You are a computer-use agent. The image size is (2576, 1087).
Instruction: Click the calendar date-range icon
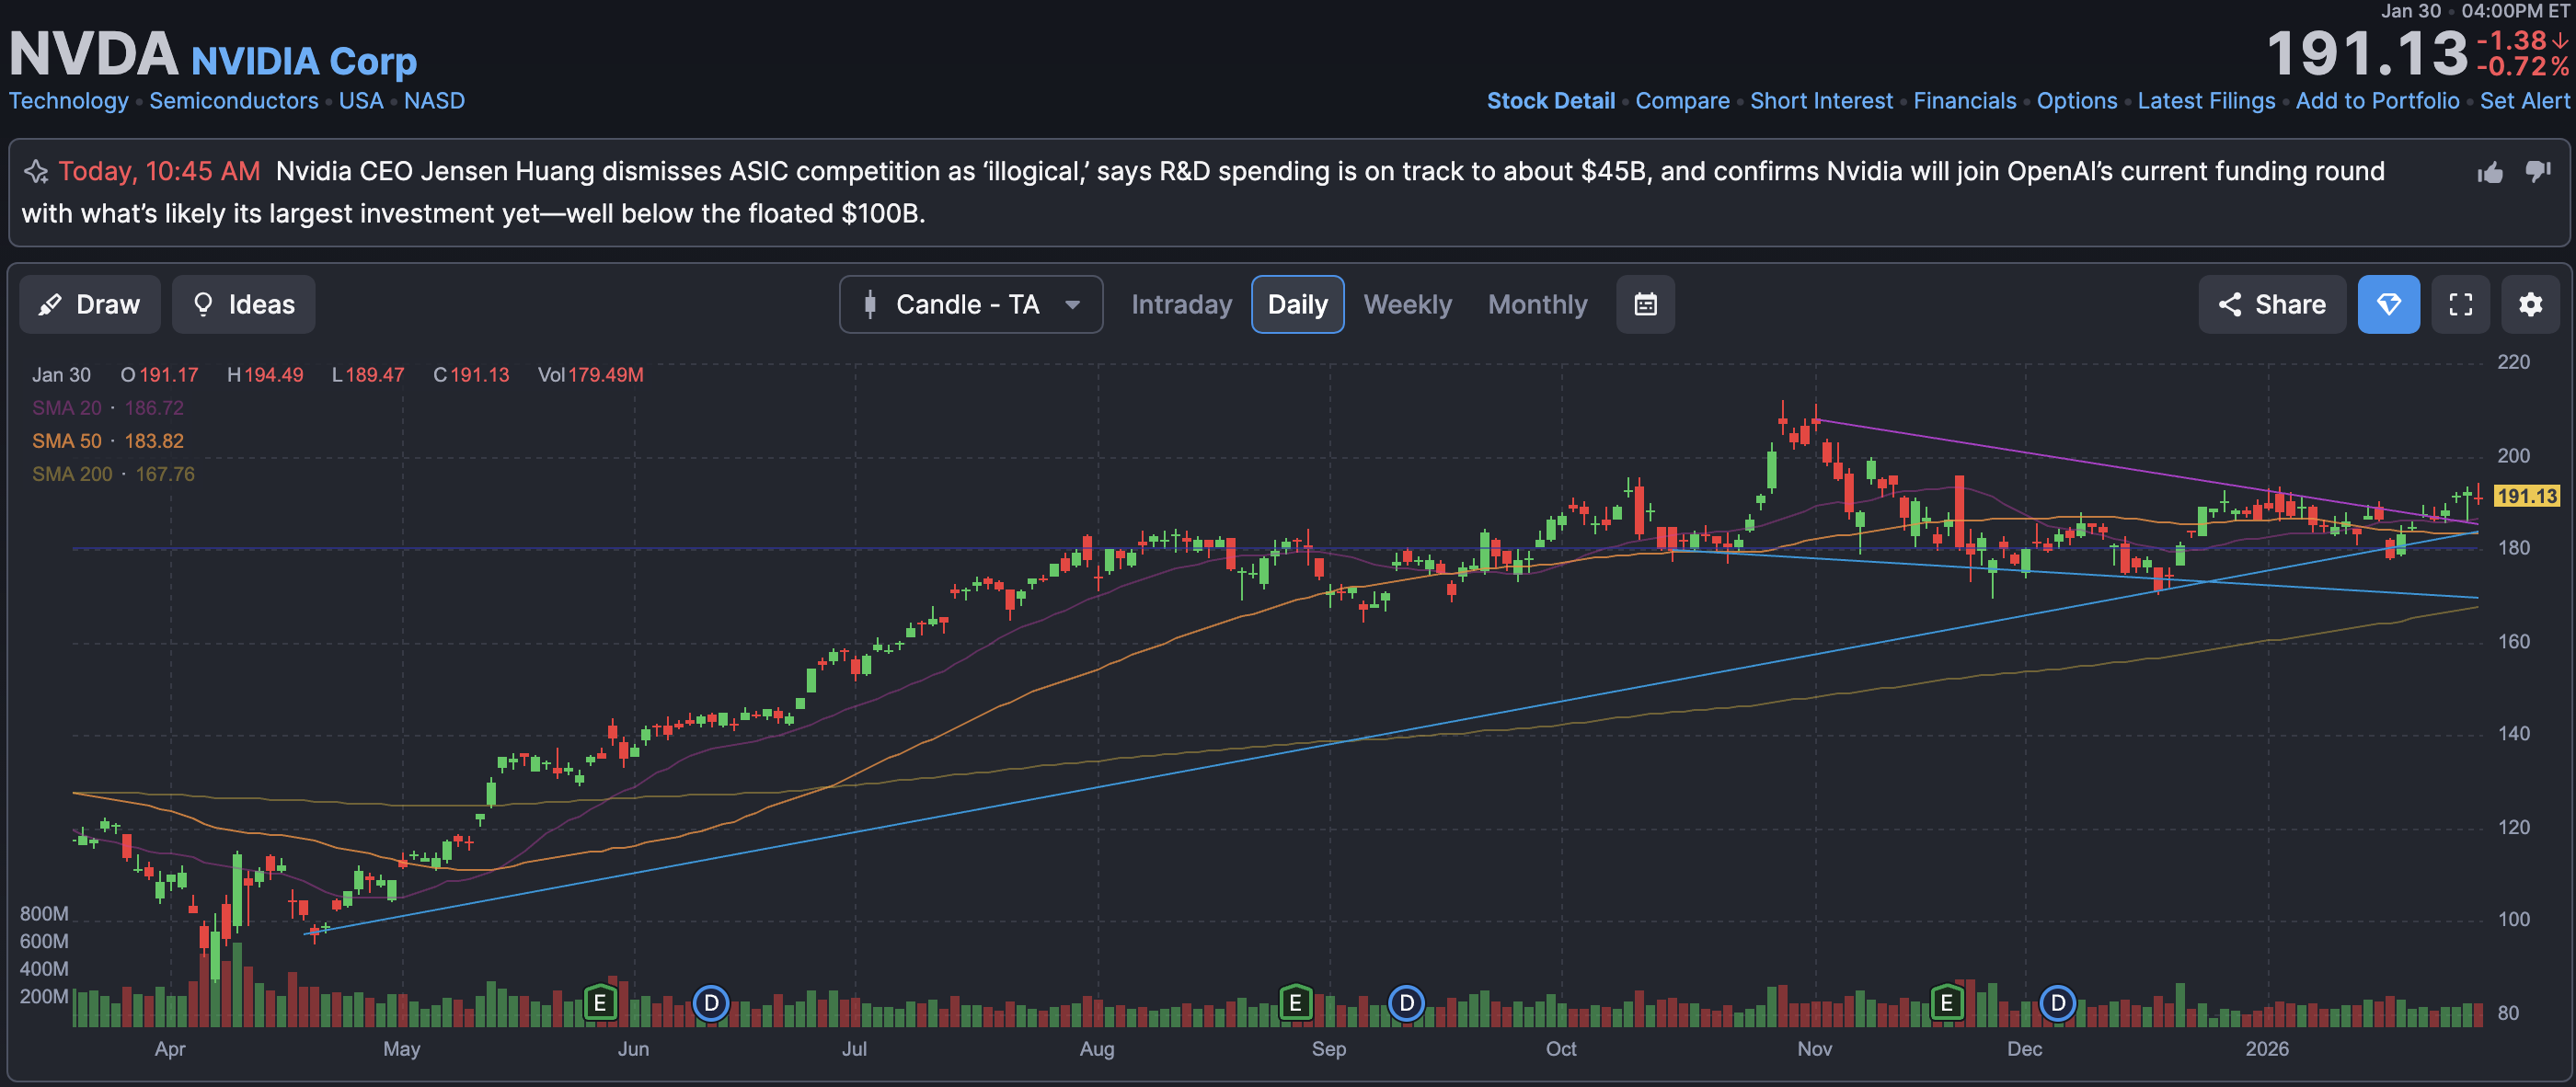(x=1645, y=304)
